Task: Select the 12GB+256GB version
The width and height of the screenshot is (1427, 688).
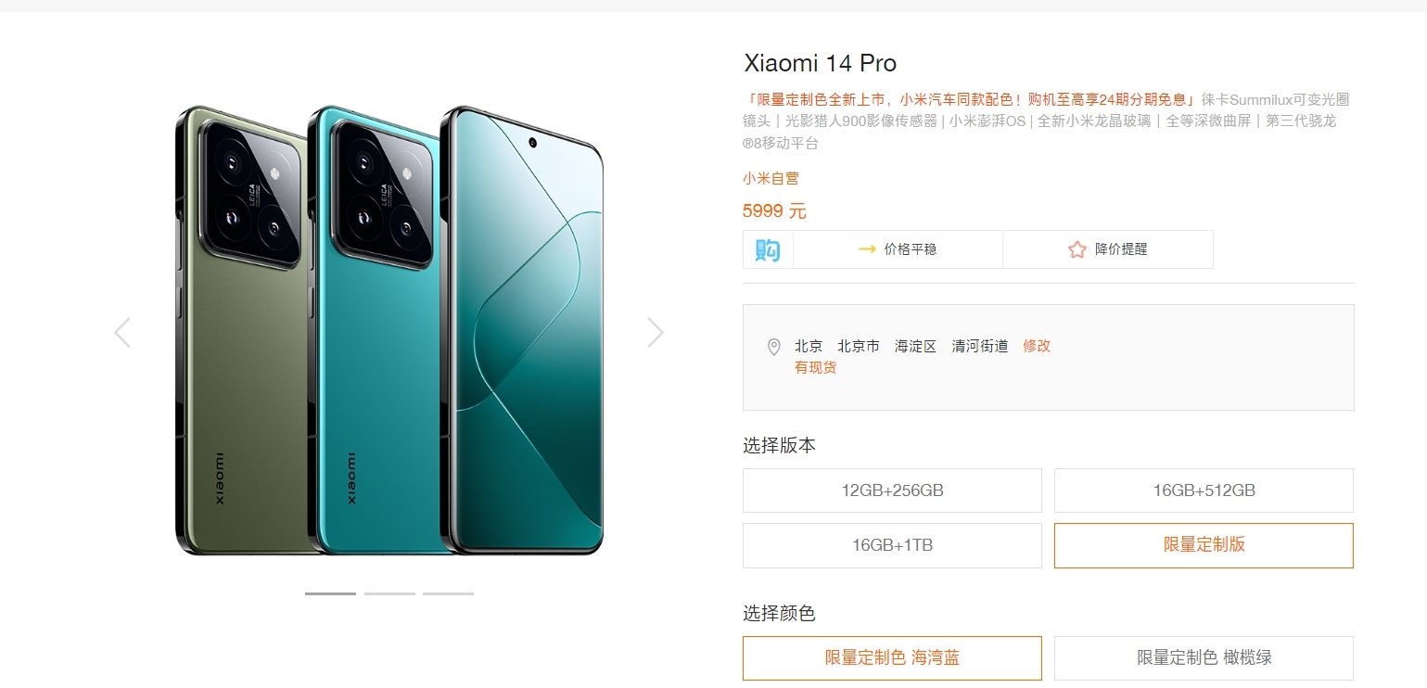Action: [x=892, y=491]
